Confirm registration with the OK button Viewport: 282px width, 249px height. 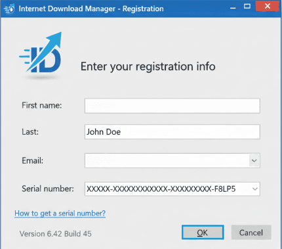[x=203, y=233]
